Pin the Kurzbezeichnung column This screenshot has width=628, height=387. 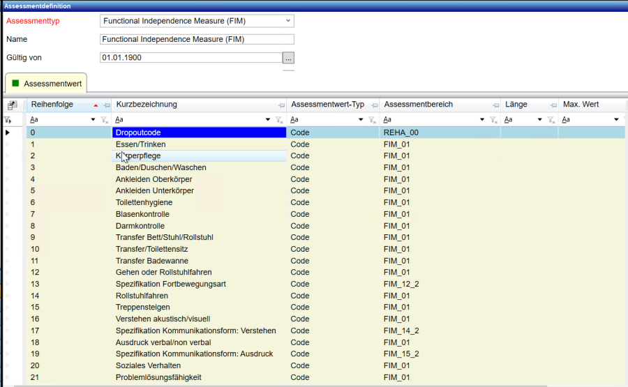[281, 105]
